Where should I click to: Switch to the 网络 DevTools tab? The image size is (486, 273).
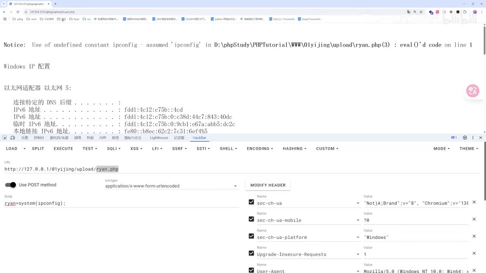[77, 138]
